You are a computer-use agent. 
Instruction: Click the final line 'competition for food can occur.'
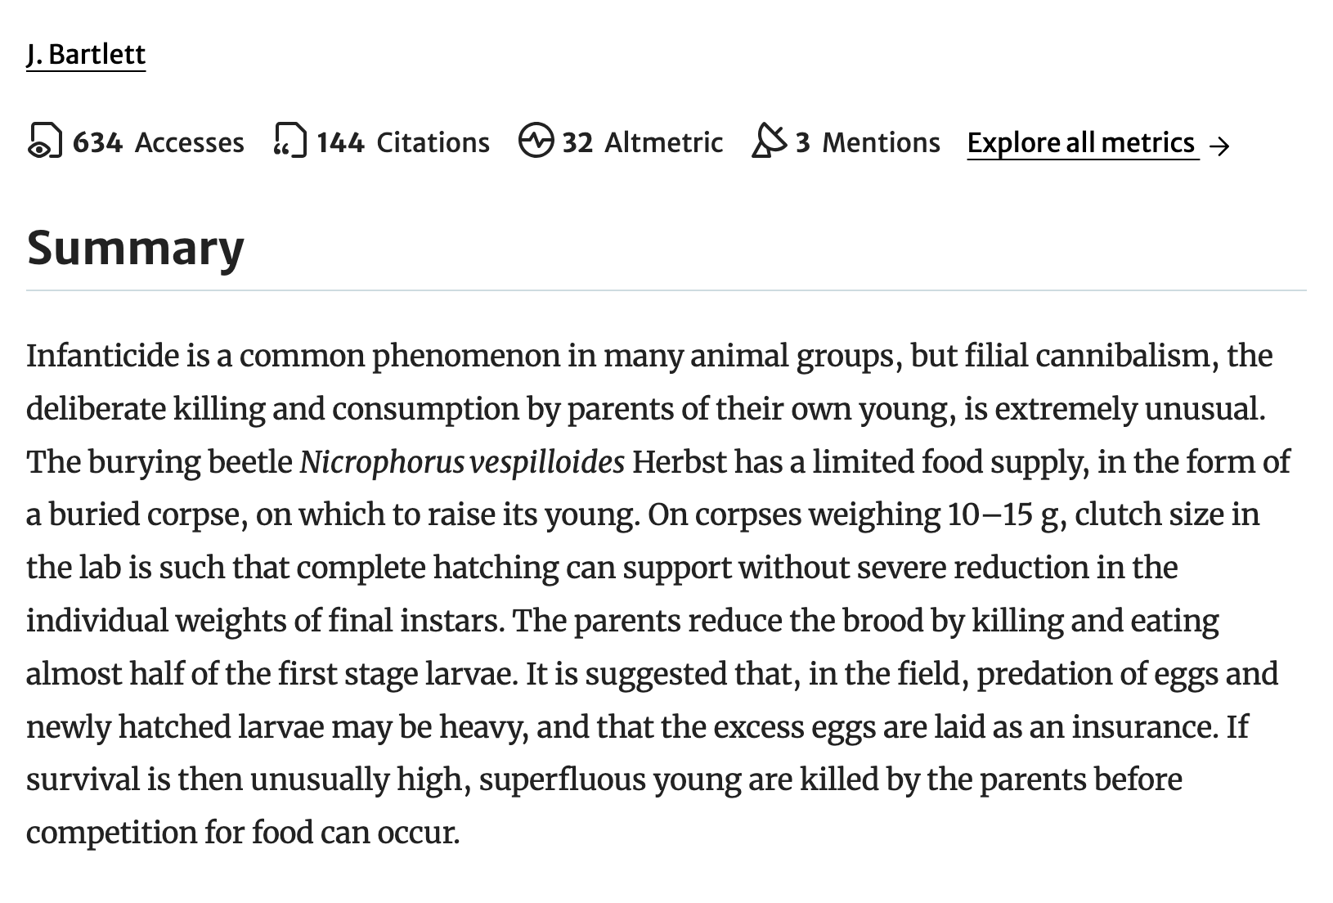pyautogui.click(x=243, y=833)
